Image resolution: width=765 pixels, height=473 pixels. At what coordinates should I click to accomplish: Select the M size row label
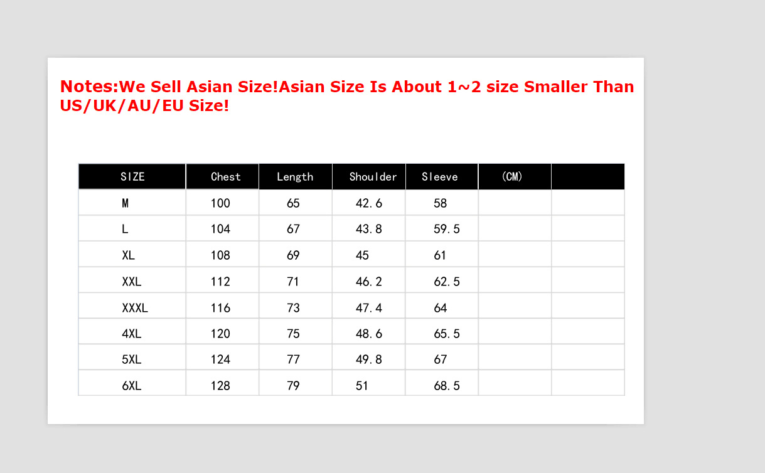coord(126,203)
